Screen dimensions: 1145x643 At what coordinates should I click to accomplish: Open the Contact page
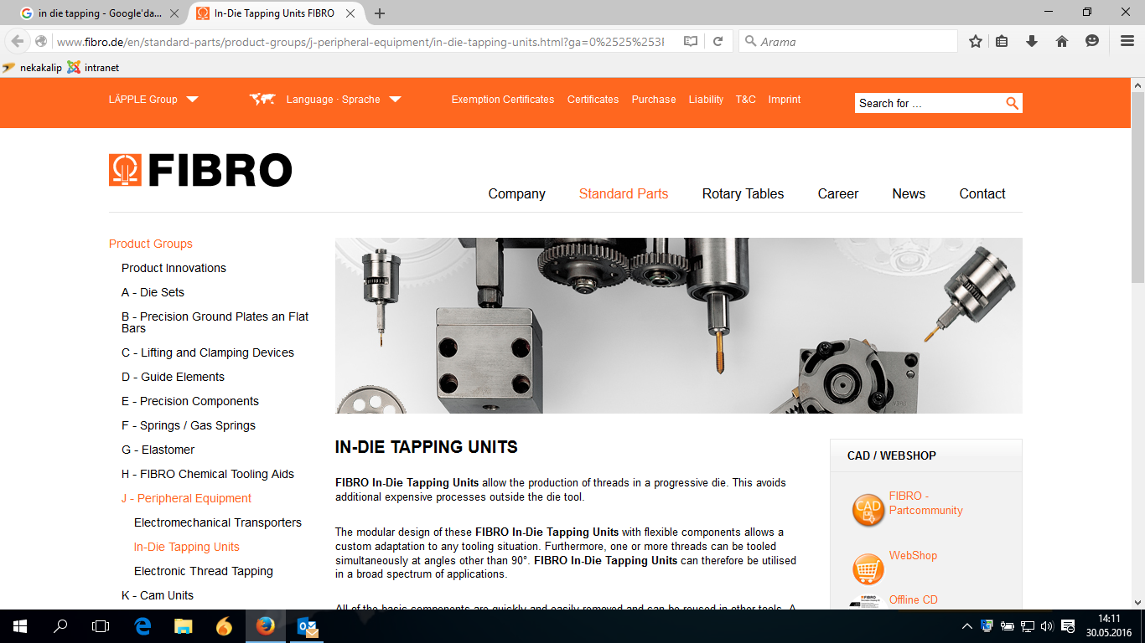pos(982,193)
